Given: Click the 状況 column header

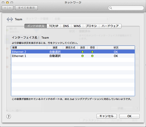Looking at the screenshot, I should 116,48.
